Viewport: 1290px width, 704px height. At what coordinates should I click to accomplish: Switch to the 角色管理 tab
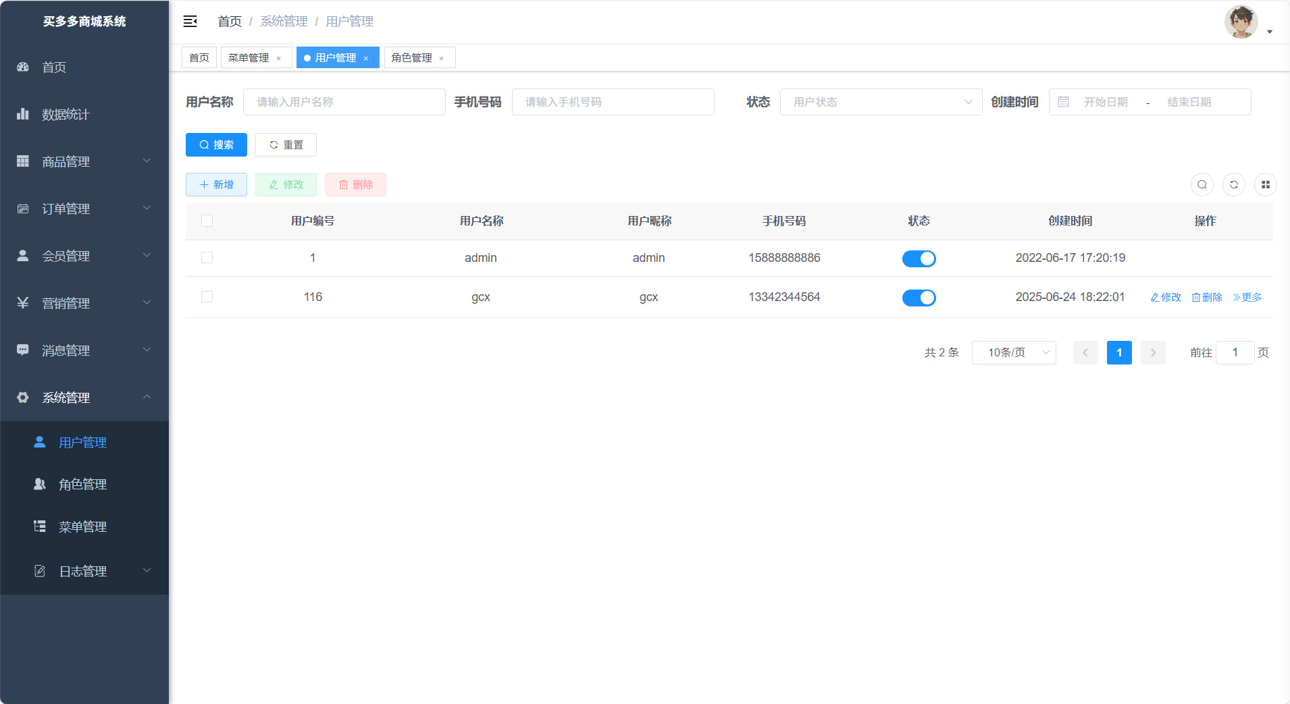click(x=411, y=58)
